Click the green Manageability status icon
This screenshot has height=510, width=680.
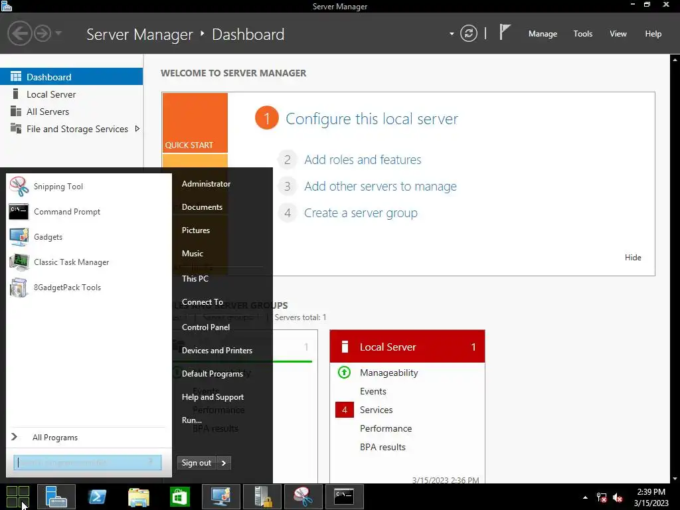[x=344, y=372]
